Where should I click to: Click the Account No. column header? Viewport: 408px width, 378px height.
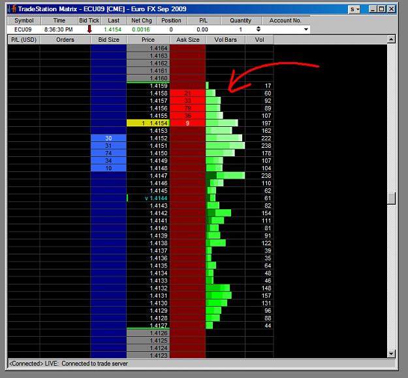coord(285,20)
